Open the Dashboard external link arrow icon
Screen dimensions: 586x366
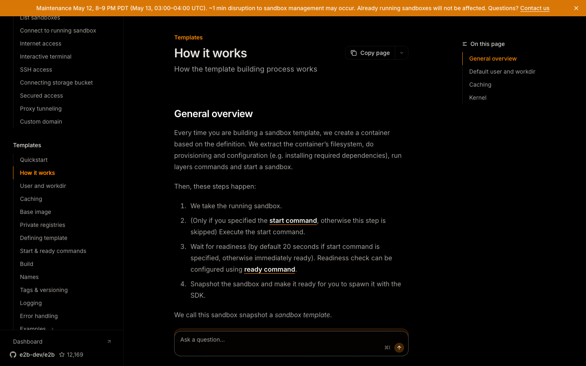pyautogui.click(x=109, y=342)
